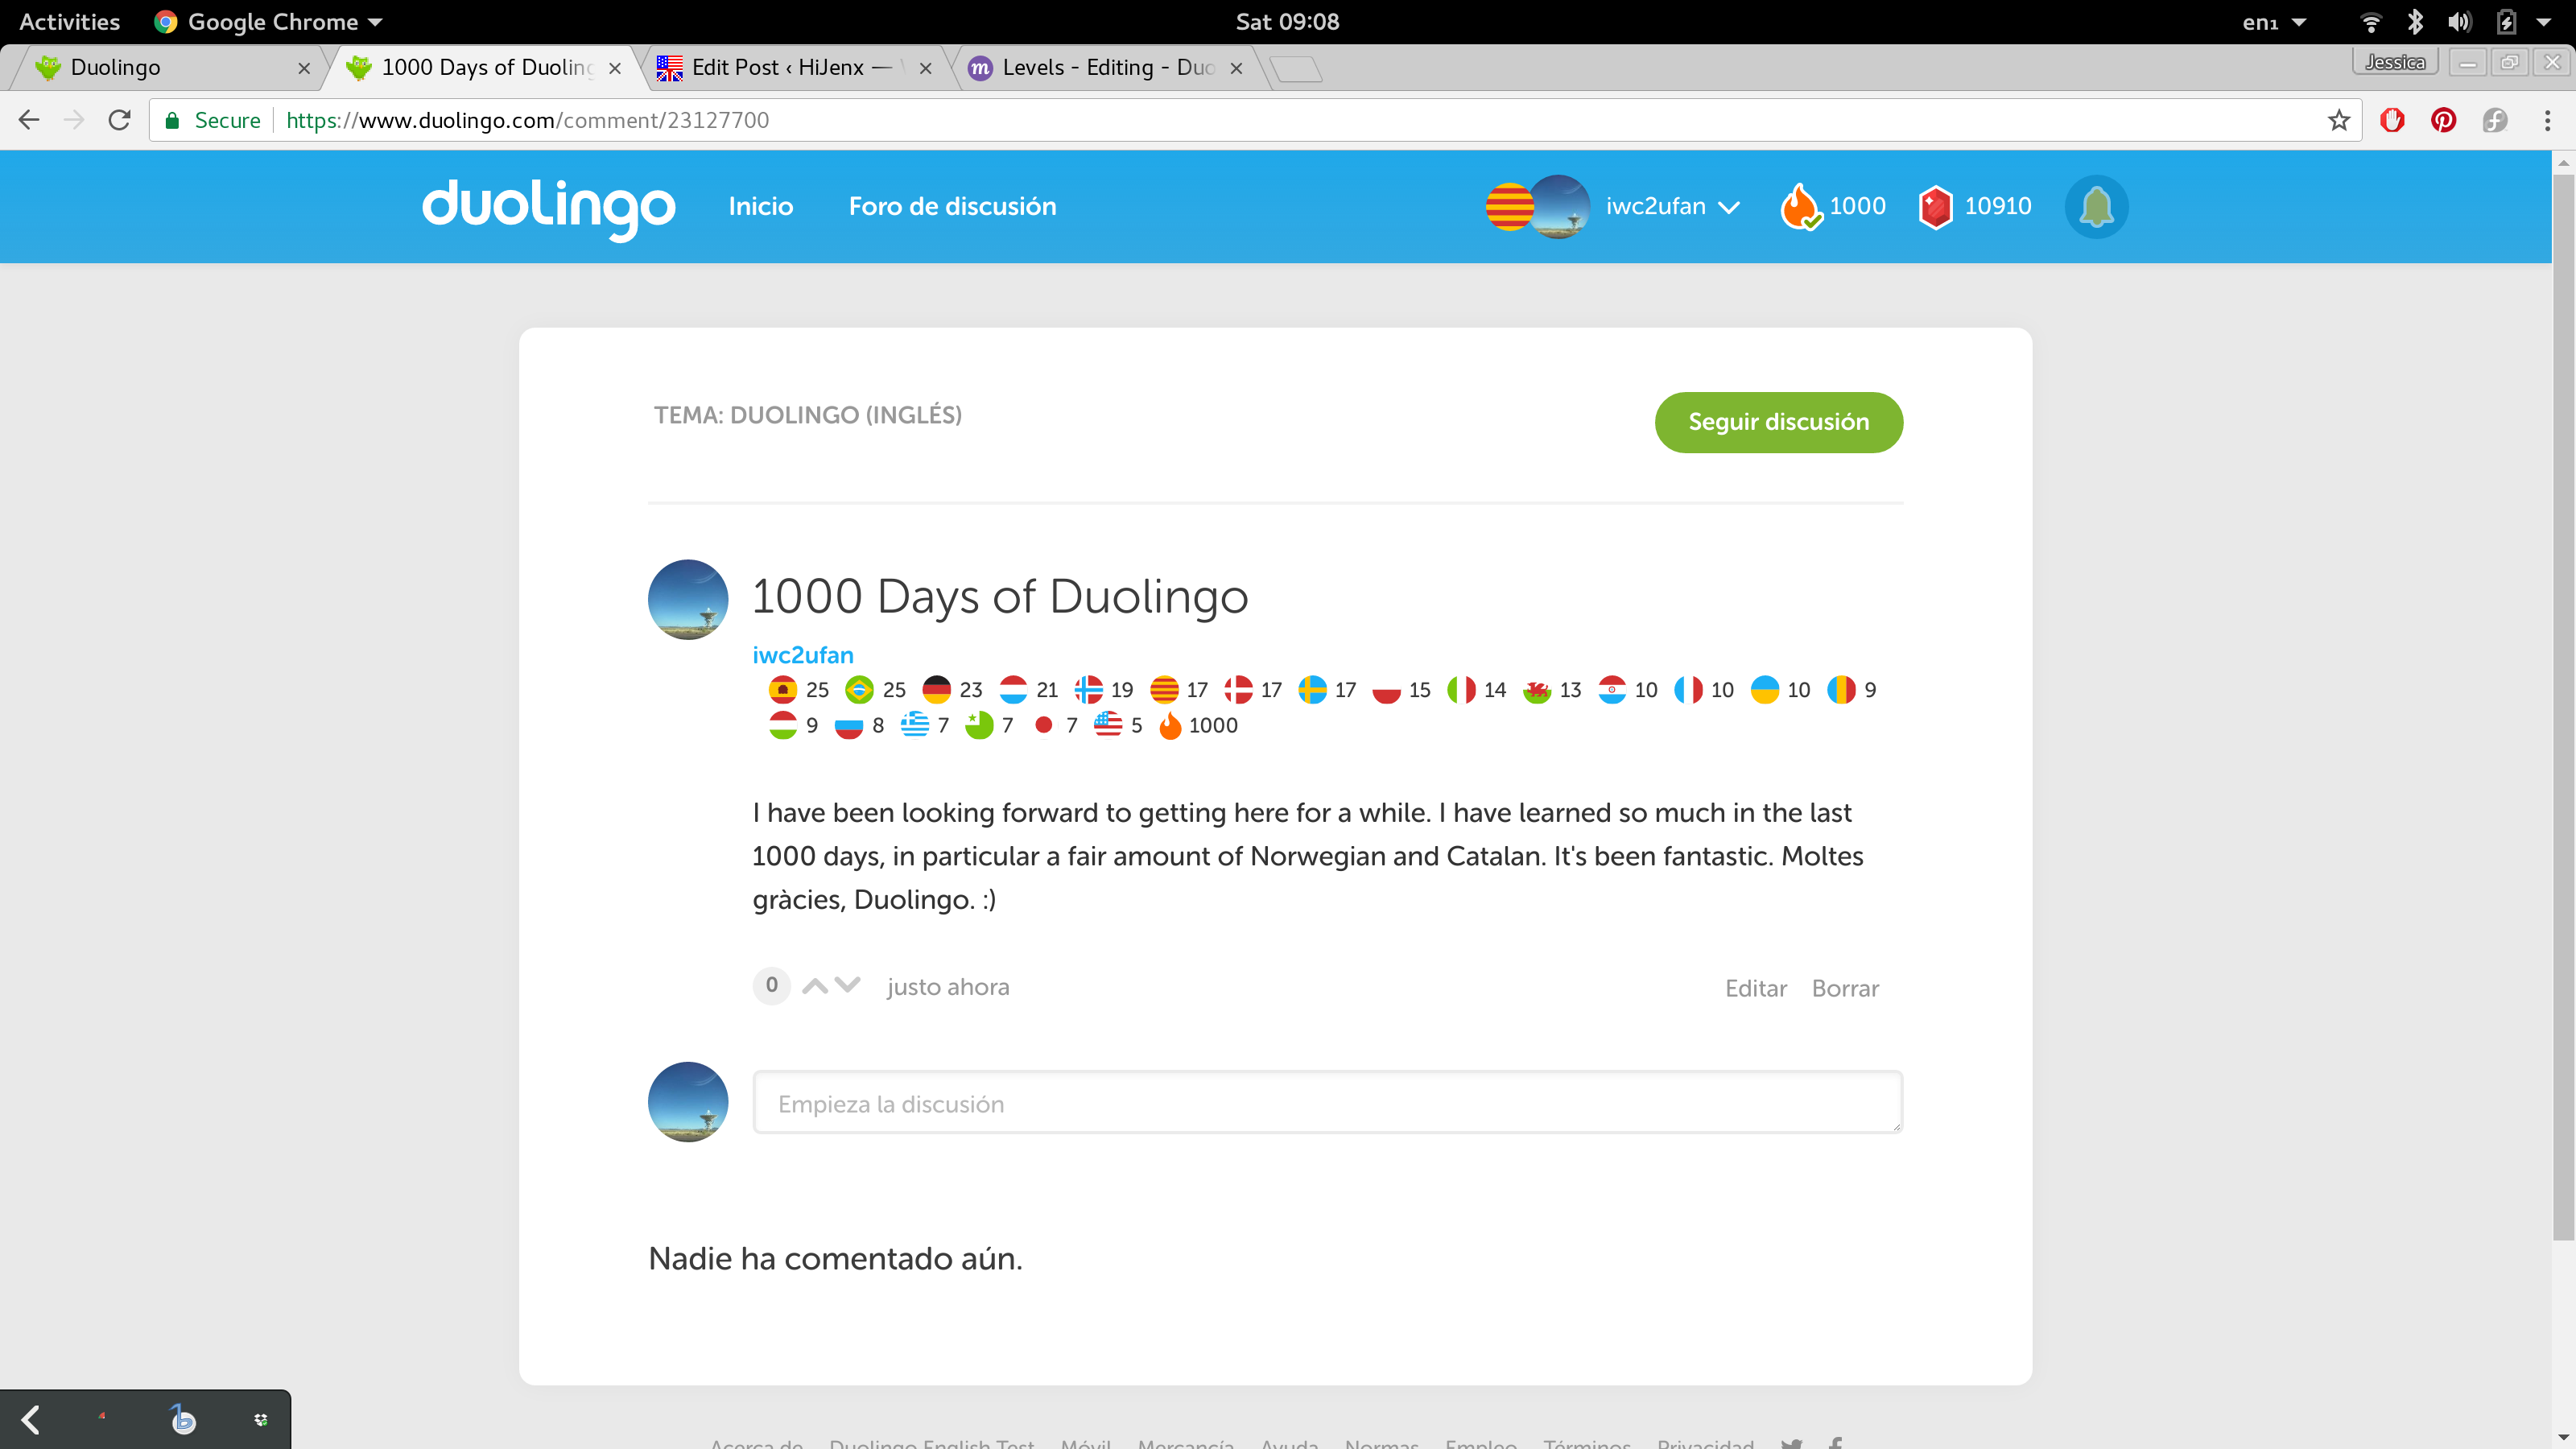2576x1449 pixels.
Task: Open Foro de discusión menu item
Action: tap(952, 207)
